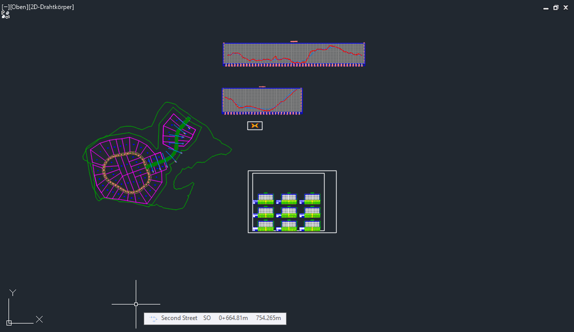Screen dimensions: 574x332
Task: Expand the leaf-shaped icon menu near the viewport label
Action: click(x=7, y=12)
